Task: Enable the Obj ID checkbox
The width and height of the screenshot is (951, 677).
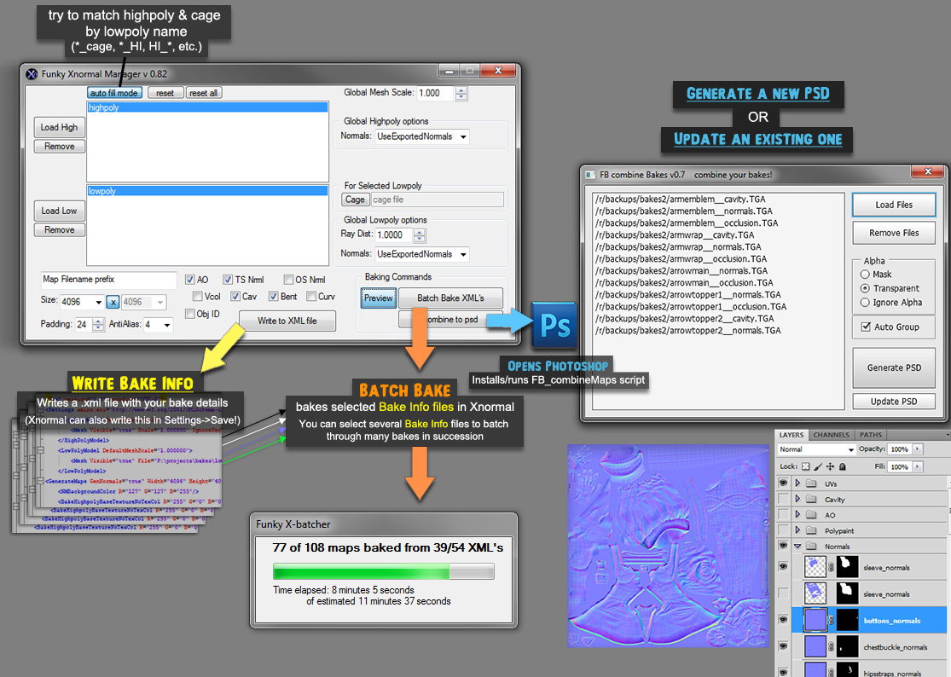Action: coord(190,314)
